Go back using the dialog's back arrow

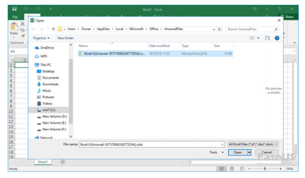pyautogui.click(x=33, y=29)
